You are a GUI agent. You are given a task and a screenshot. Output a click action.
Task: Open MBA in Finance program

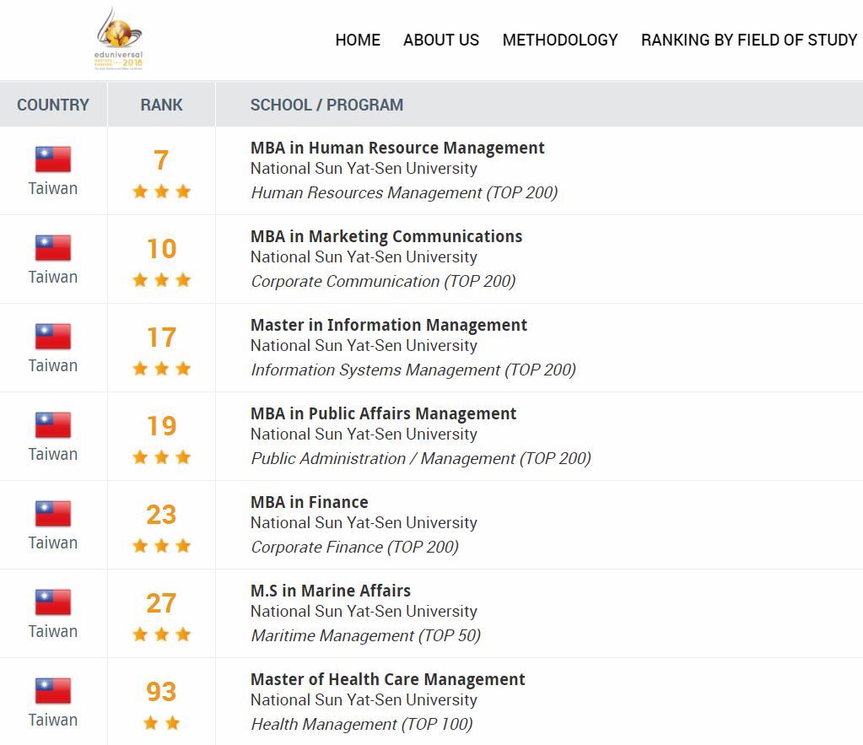pyautogui.click(x=309, y=502)
